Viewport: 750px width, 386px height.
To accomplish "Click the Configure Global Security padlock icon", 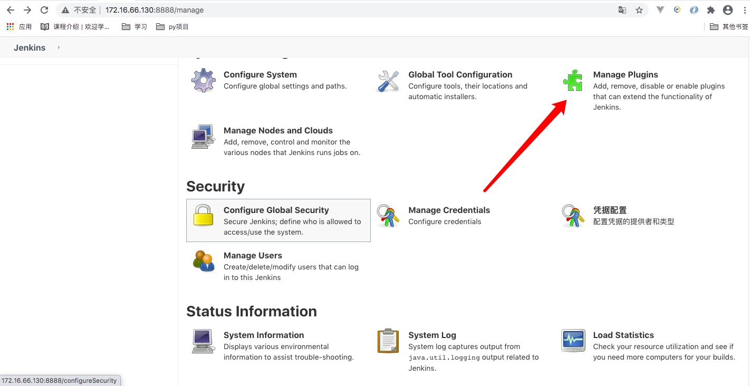I will (x=203, y=216).
